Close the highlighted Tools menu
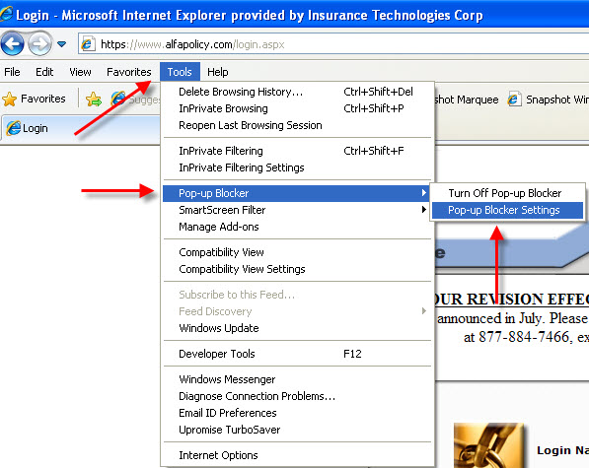Screen dimensions: 589x468 coord(180,72)
